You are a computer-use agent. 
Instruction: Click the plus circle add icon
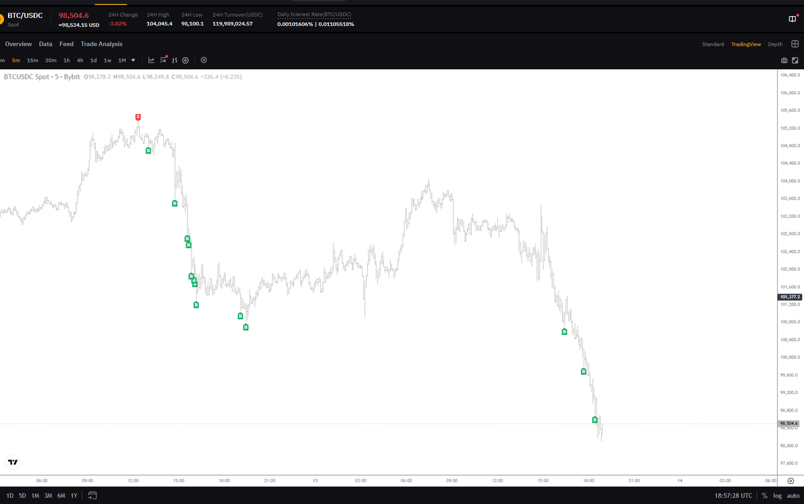204,60
